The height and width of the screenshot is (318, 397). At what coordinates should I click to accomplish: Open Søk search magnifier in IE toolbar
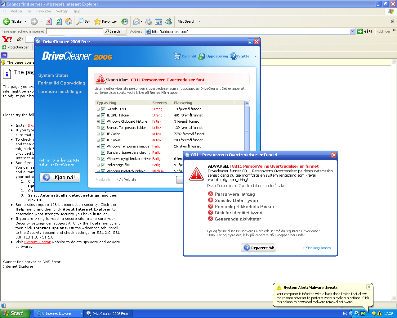tap(80, 21)
